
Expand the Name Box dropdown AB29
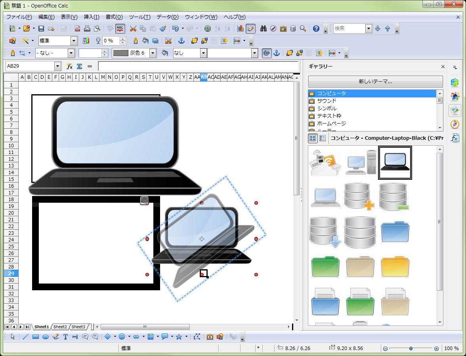pos(58,66)
